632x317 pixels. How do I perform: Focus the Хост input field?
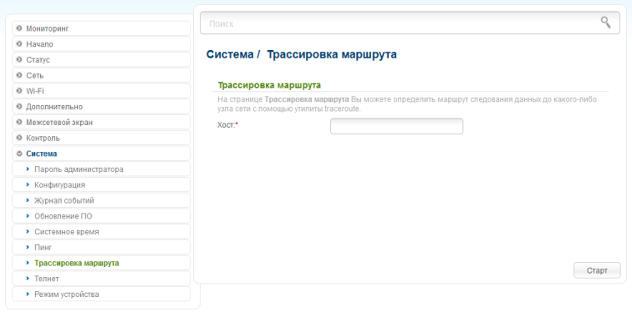coord(396,126)
